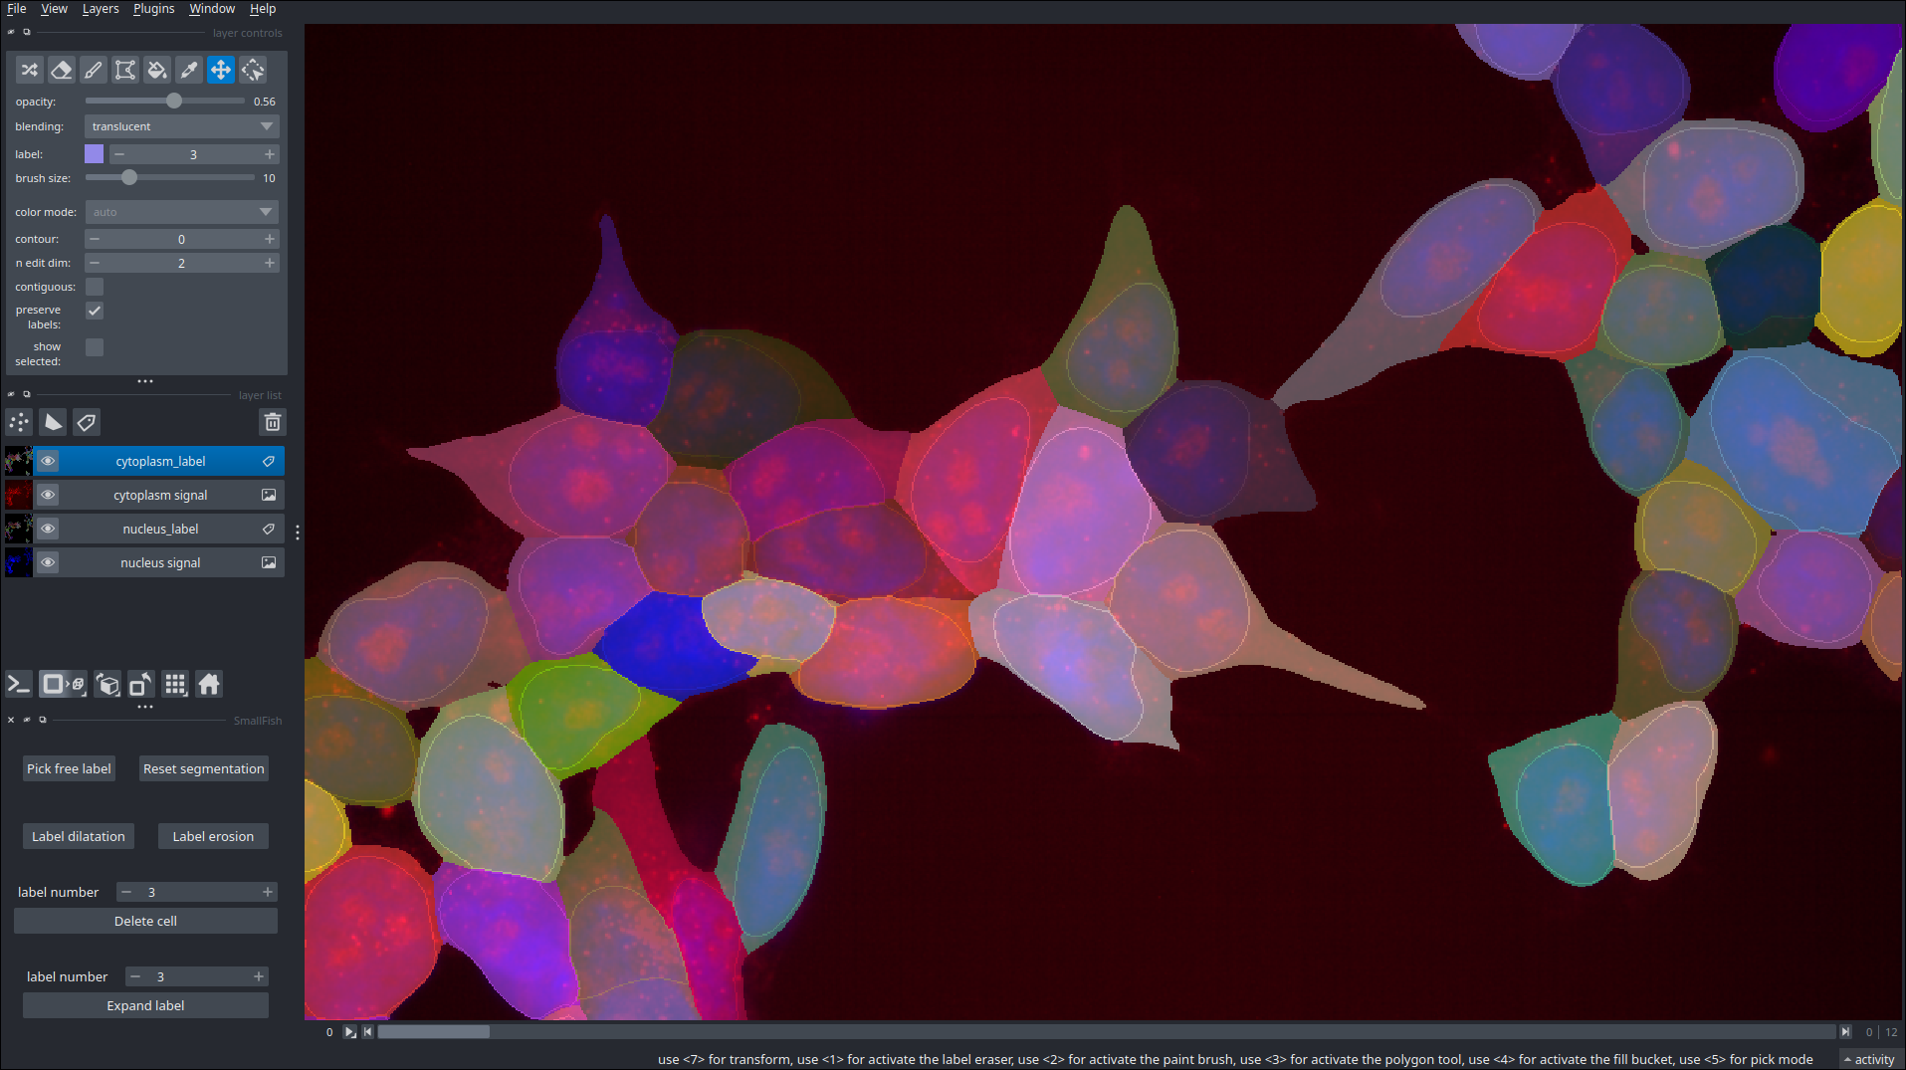Open the Layers menu
The width and height of the screenshot is (1906, 1070).
[x=101, y=9]
